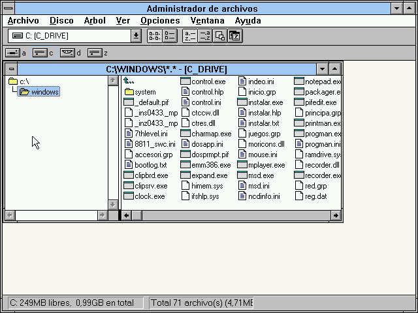The width and height of the screenshot is (418, 313).
Task: Open the Archivo menu
Action: (24, 20)
